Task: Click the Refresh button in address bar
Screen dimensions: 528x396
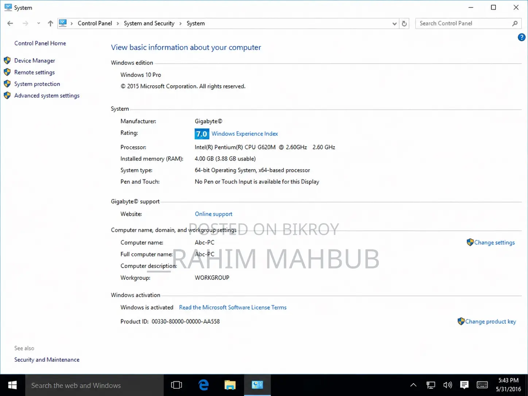Action: [404, 24]
